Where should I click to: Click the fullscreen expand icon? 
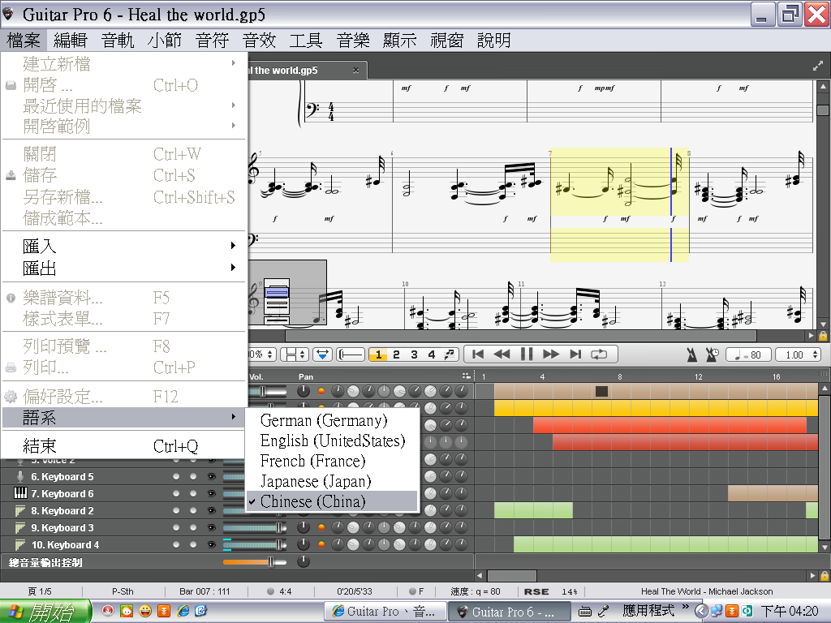point(818,67)
